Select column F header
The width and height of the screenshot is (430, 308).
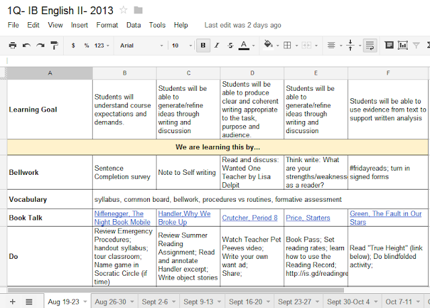click(388, 73)
